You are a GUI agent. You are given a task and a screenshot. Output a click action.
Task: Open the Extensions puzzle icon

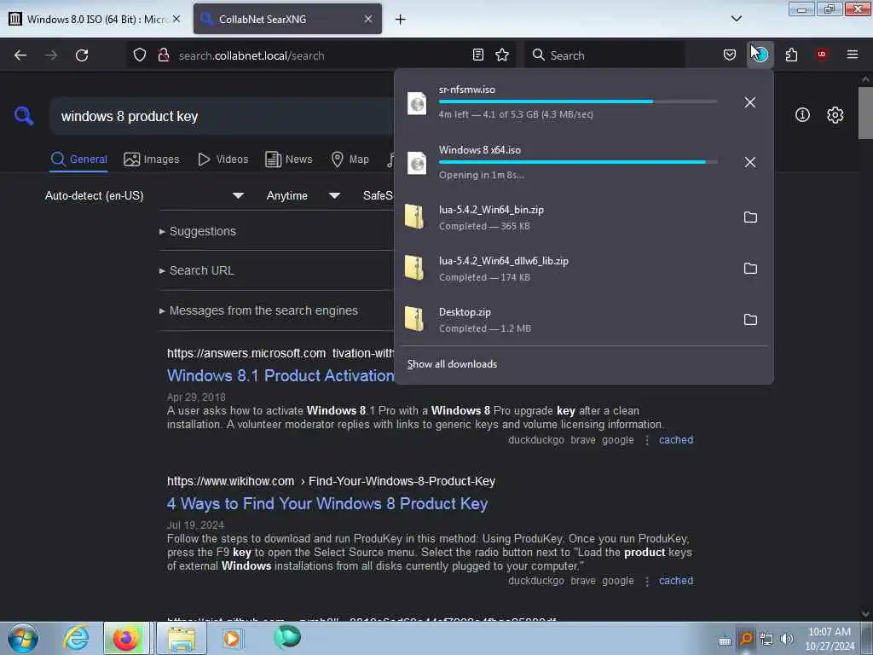pos(791,55)
